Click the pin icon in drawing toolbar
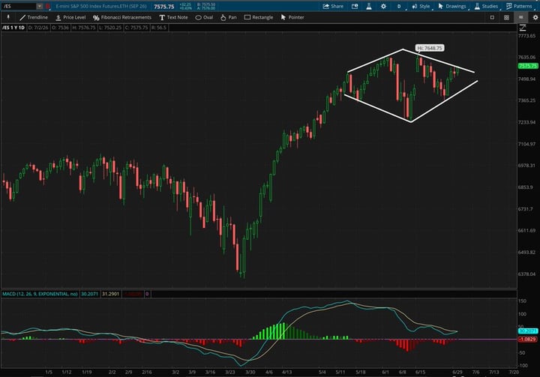 [8, 17]
